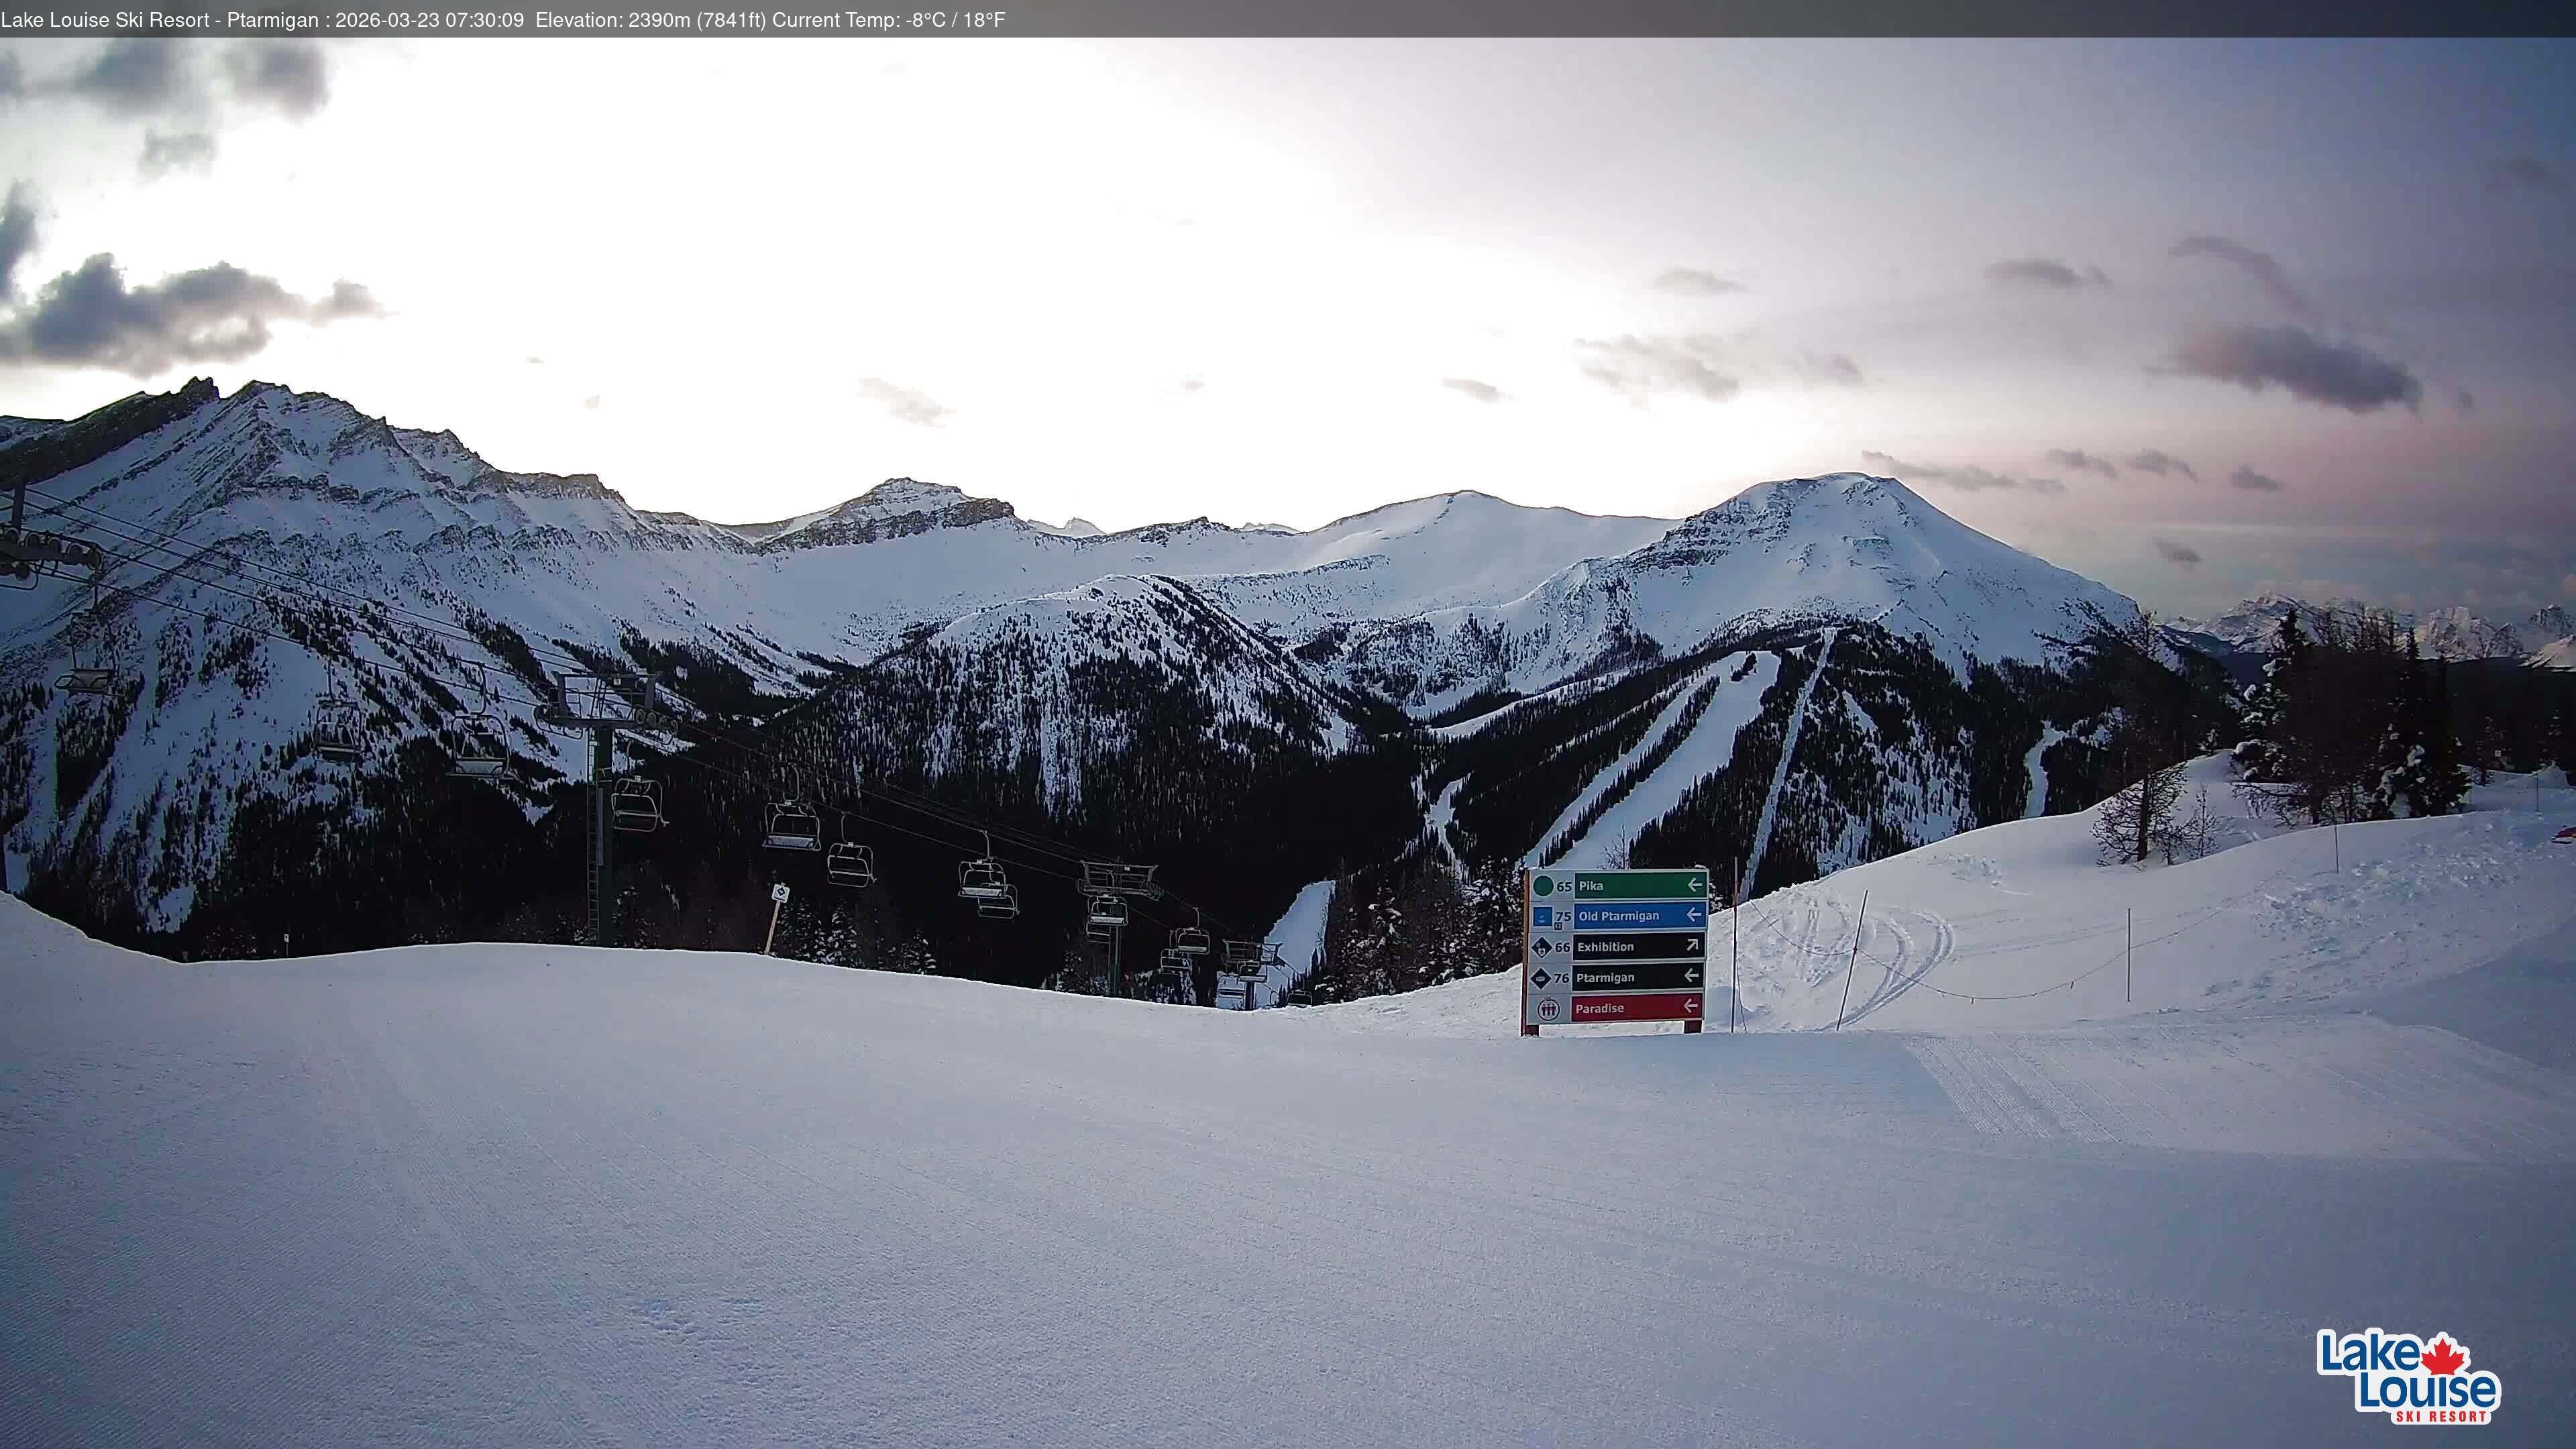
Task: Click the black diamond icon beside Exhibition 66
Action: coord(1543,948)
